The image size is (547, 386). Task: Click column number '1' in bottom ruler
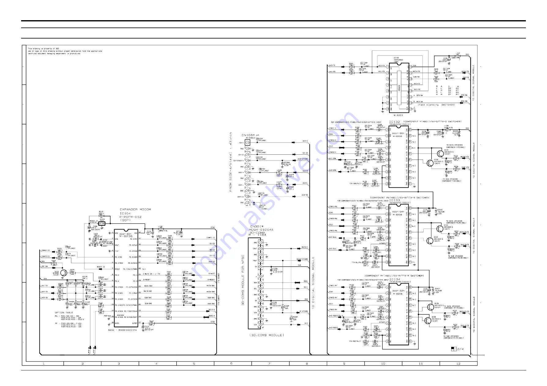click(x=44, y=364)
